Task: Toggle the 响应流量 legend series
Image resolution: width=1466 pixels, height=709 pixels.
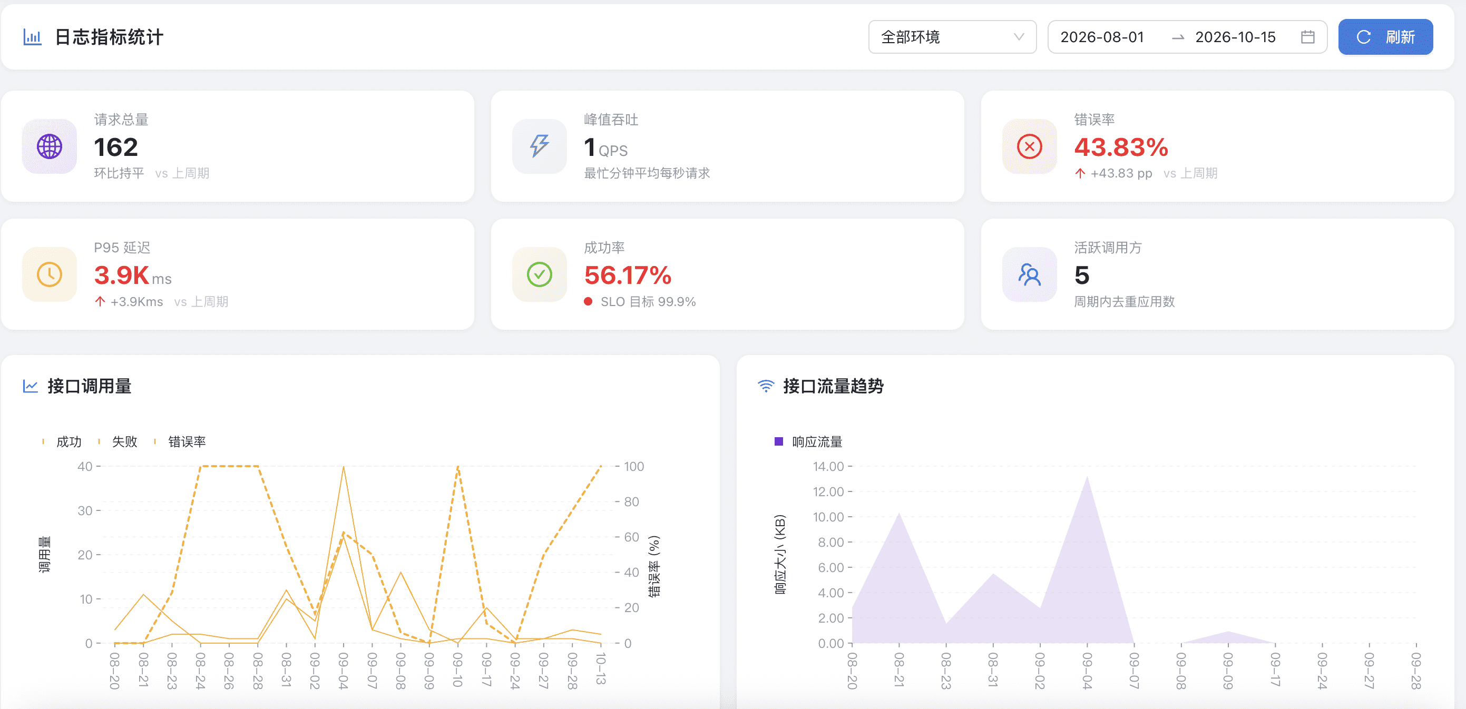Action: click(808, 441)
